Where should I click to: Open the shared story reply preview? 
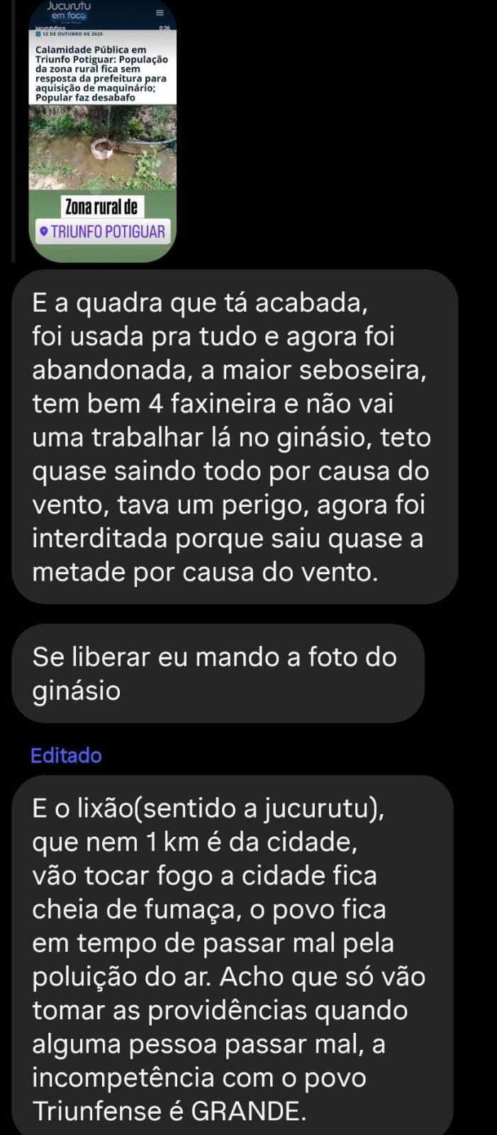(x=102, y=131)
